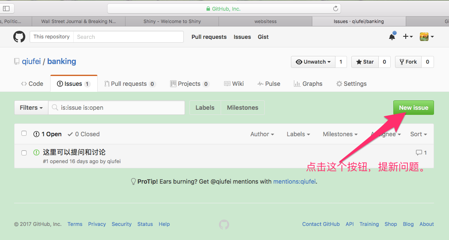Open the banking repository link

point(62,61)
